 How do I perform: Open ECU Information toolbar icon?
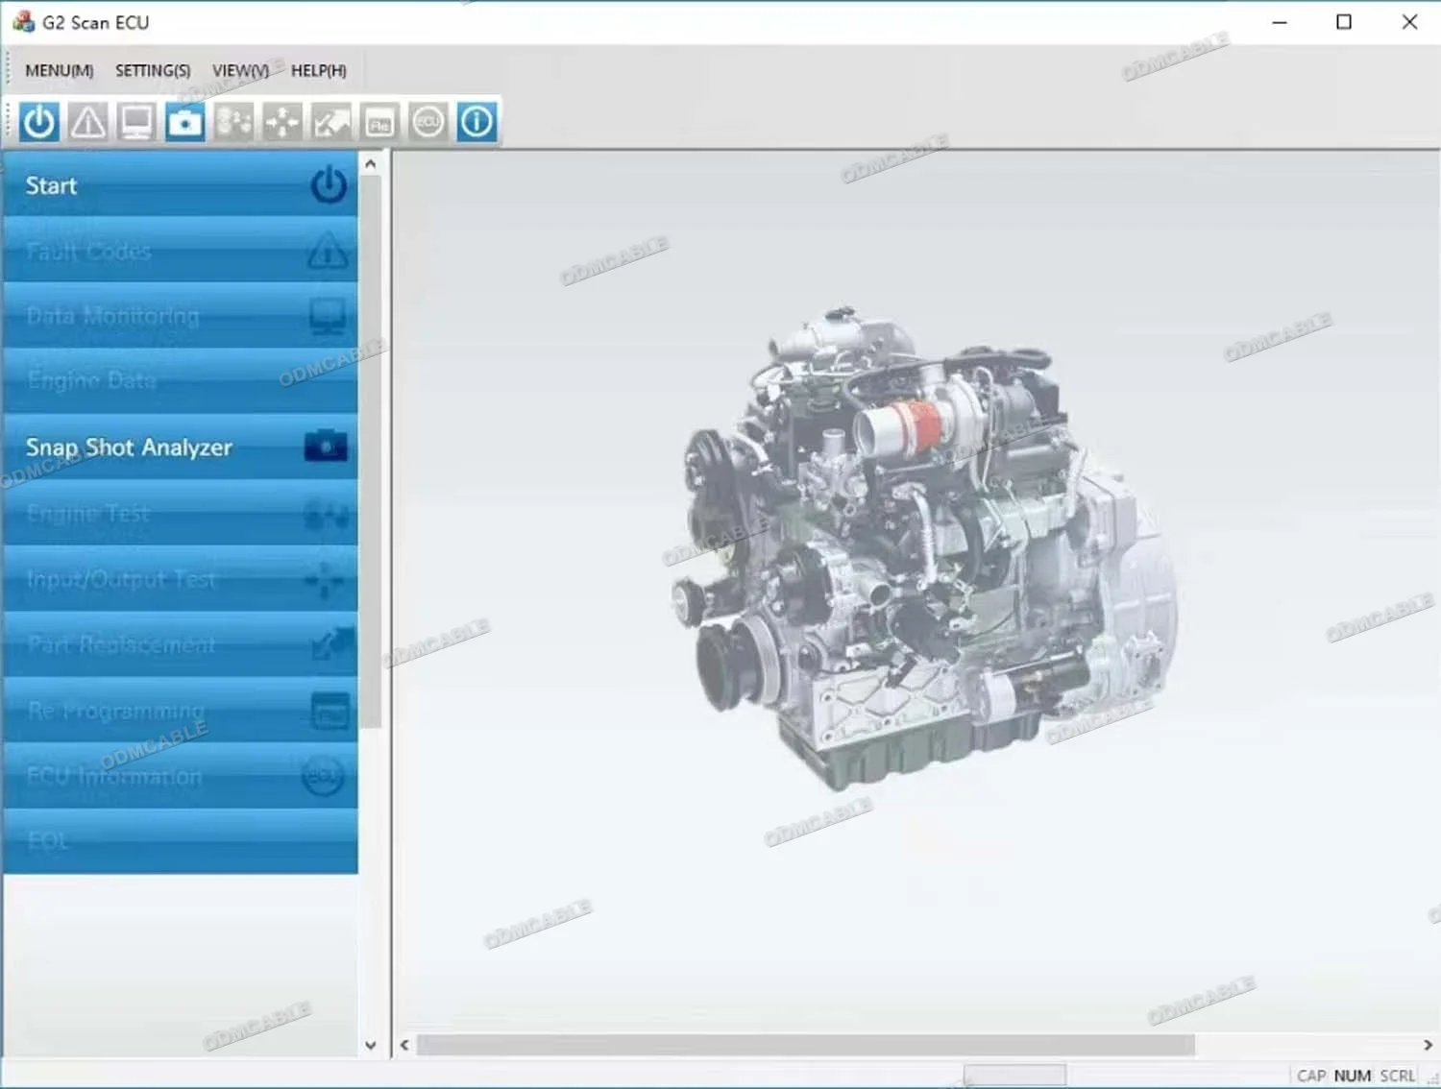[428, 122]
